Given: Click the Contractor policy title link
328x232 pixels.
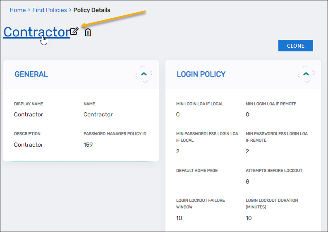Looking at the screenshot, I should 36,32.
